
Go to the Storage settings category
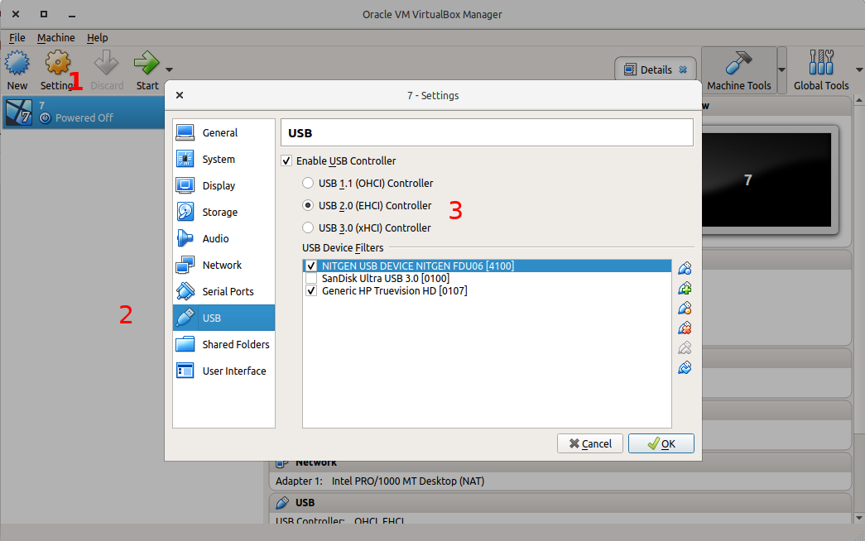(223, 213)
